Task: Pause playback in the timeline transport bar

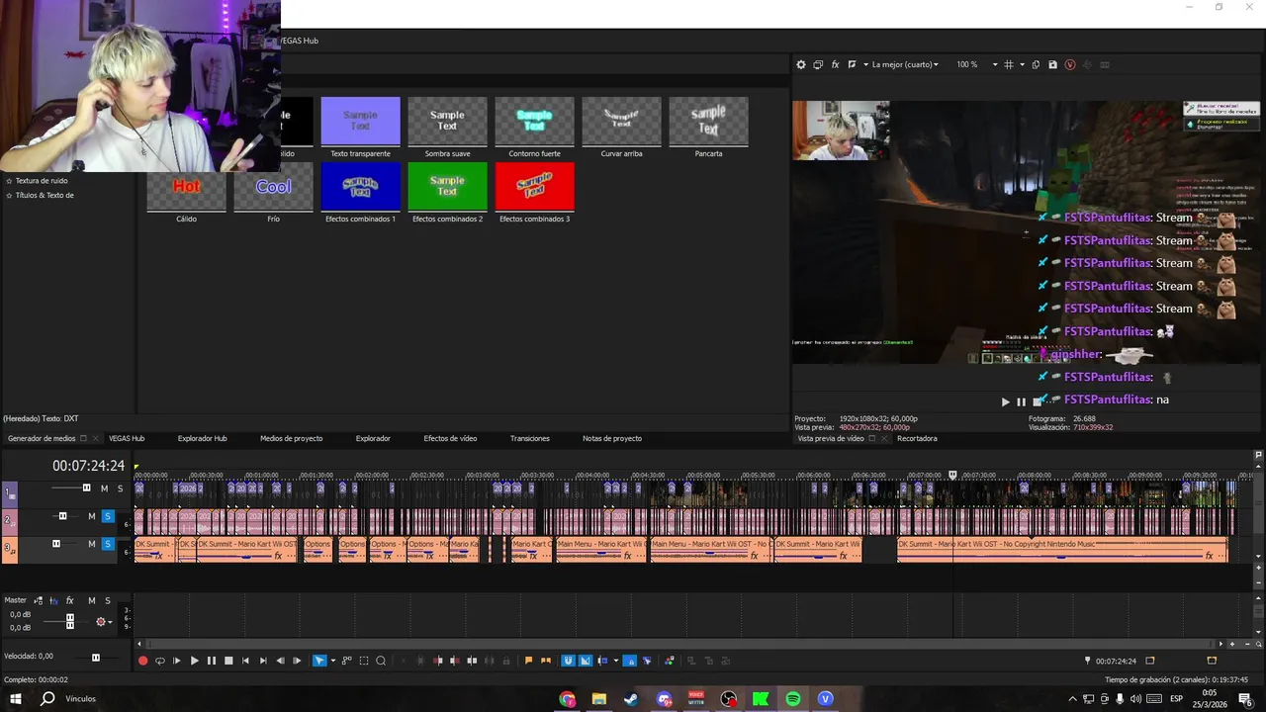Action: (212, 661)
